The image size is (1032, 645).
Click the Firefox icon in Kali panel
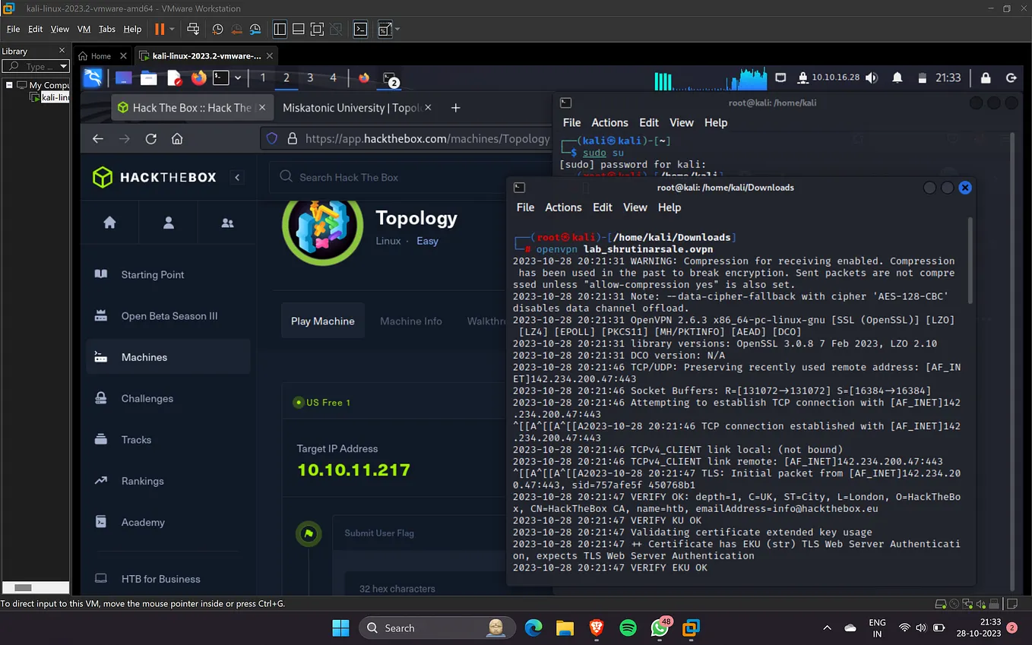pos(198,77)
